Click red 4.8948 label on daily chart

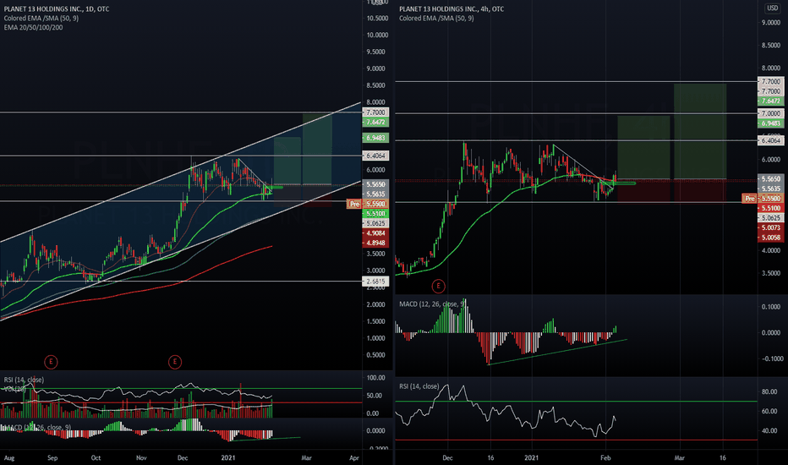pyautogui.click(x=375, y=243)
